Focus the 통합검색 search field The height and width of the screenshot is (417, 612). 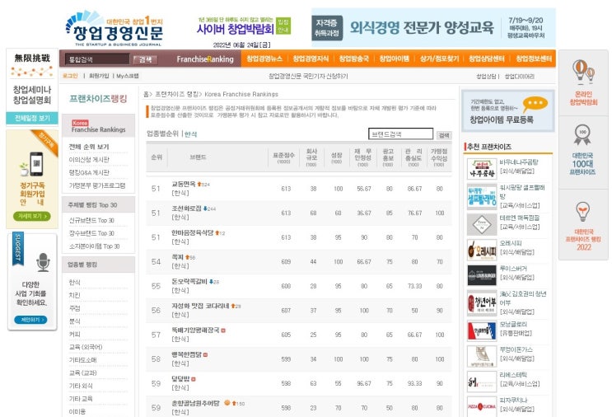tap(97, 59)
